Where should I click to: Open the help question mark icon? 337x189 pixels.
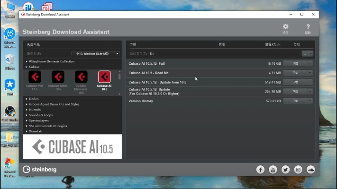(x=308, y=29)
